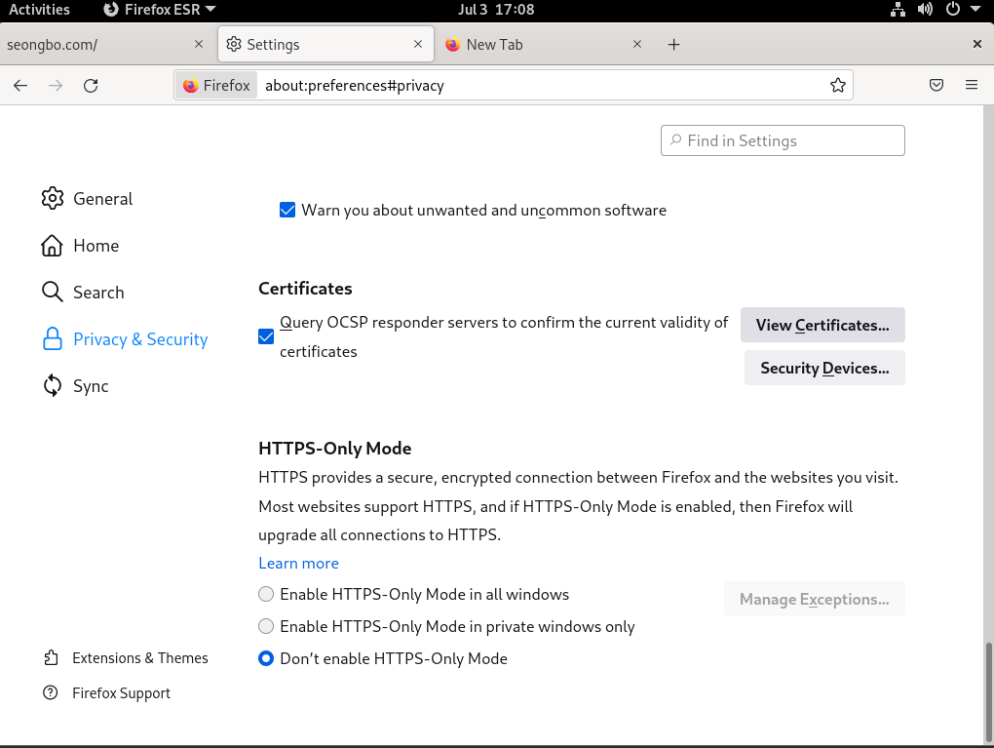Click the back navigation arrow
This screenshot has height=748, width=994.
tap(20, 86)
